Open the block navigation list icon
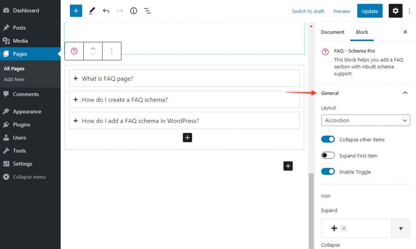Viewport: 416px width, 249px height. (x=147, y=11)
